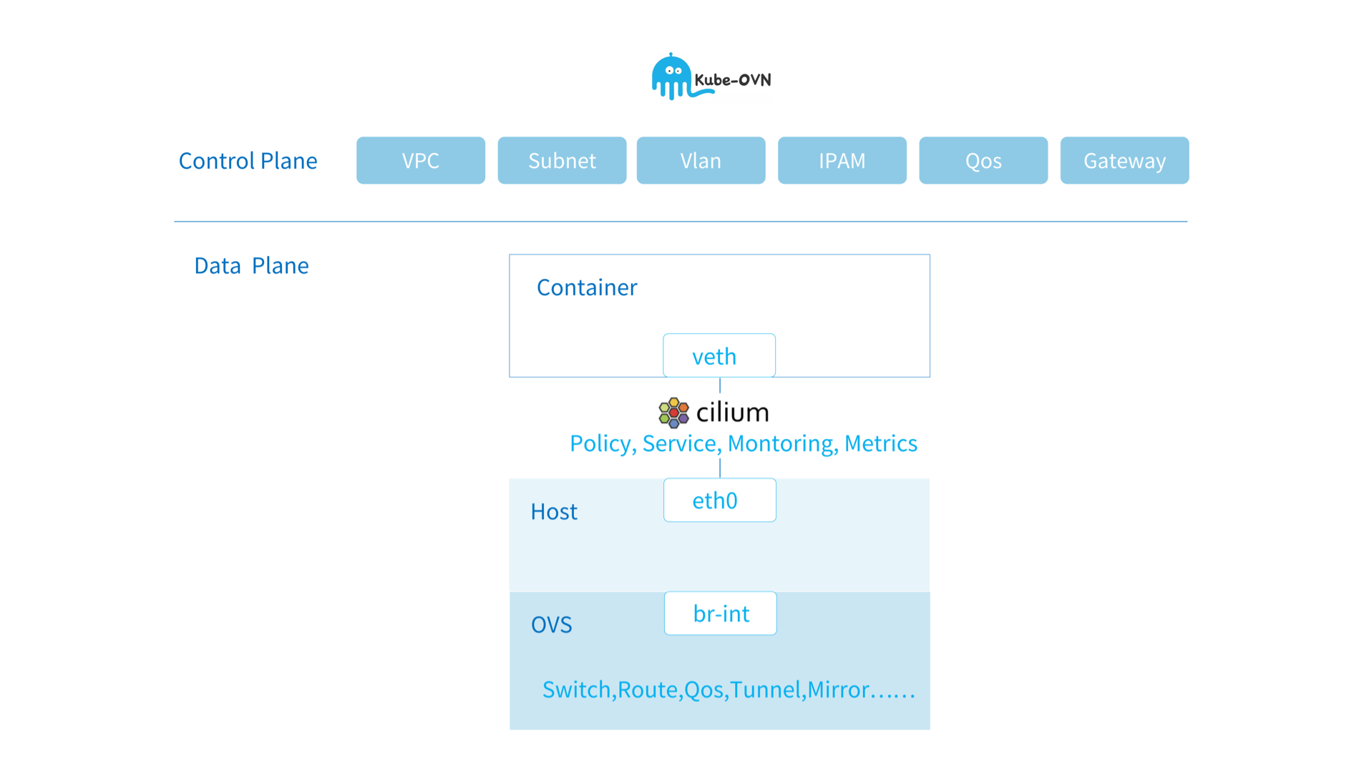
Task: Click the eth0 interface box
Action: tap(719, 500)
